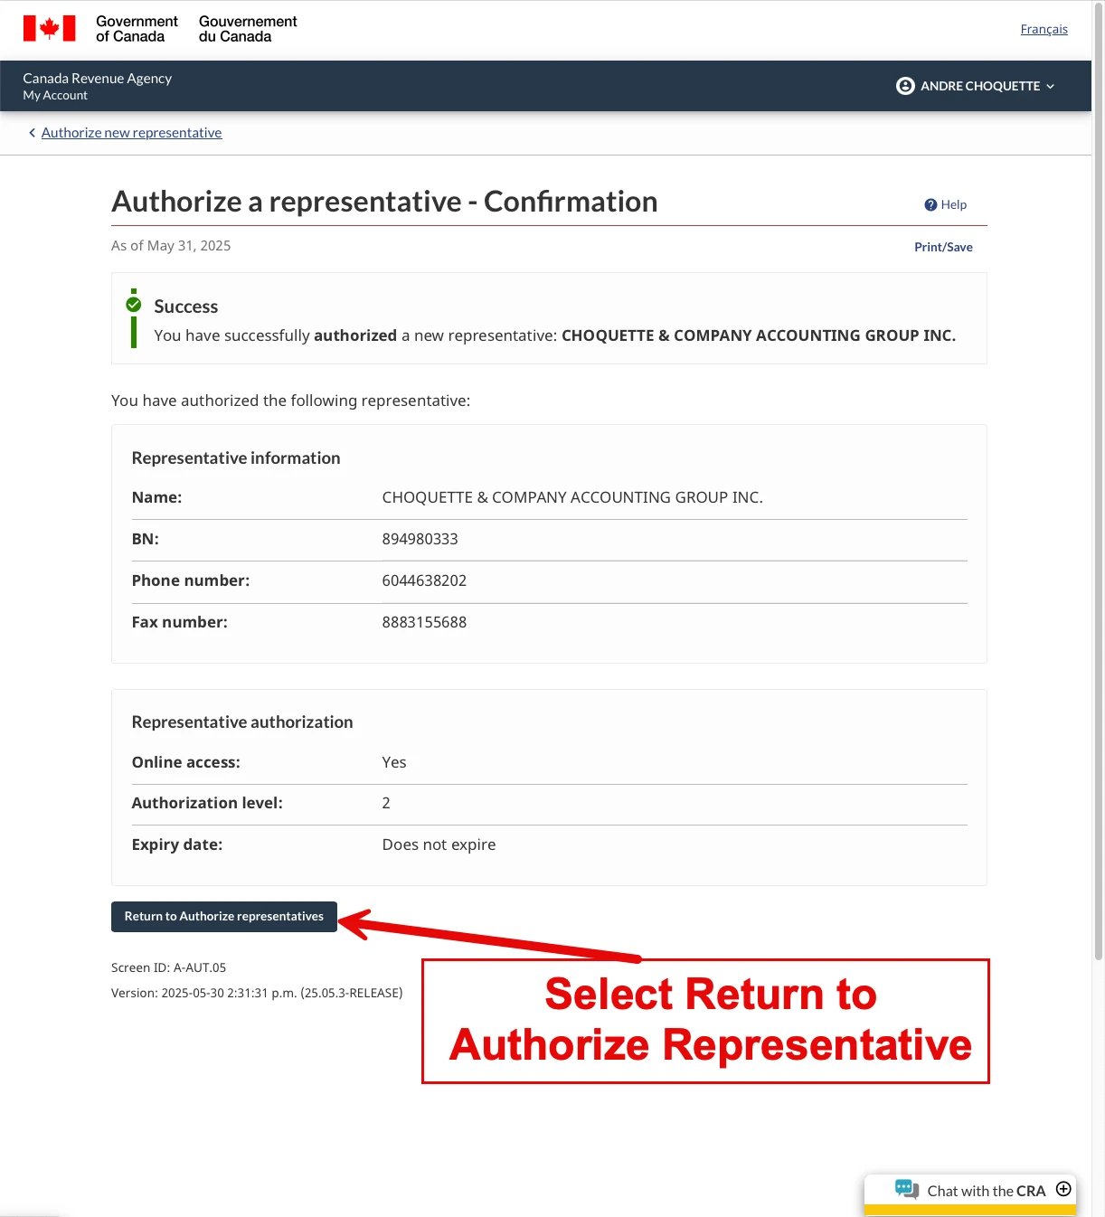Click the blue Help question mark icon
The width and height of the screenshot is (1105, 1217).
click(x=930, y=205)
